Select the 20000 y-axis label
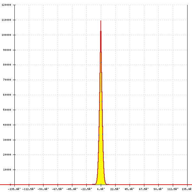Viewport: 192px width, 192px height. tap(7, 155)
